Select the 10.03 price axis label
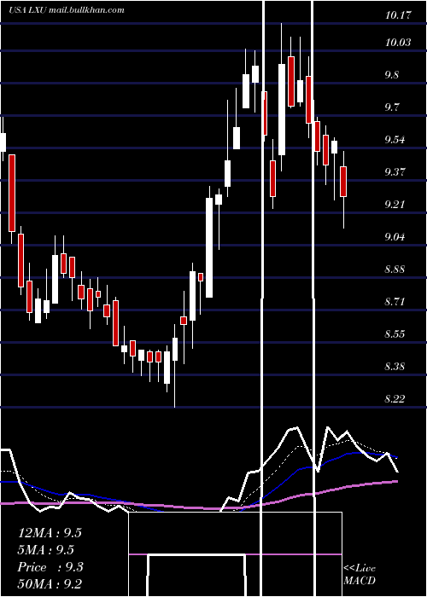 tap(398, 43)
